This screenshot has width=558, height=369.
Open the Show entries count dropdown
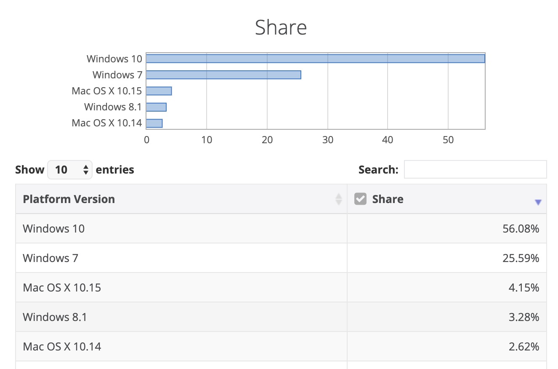click(70, 170)
